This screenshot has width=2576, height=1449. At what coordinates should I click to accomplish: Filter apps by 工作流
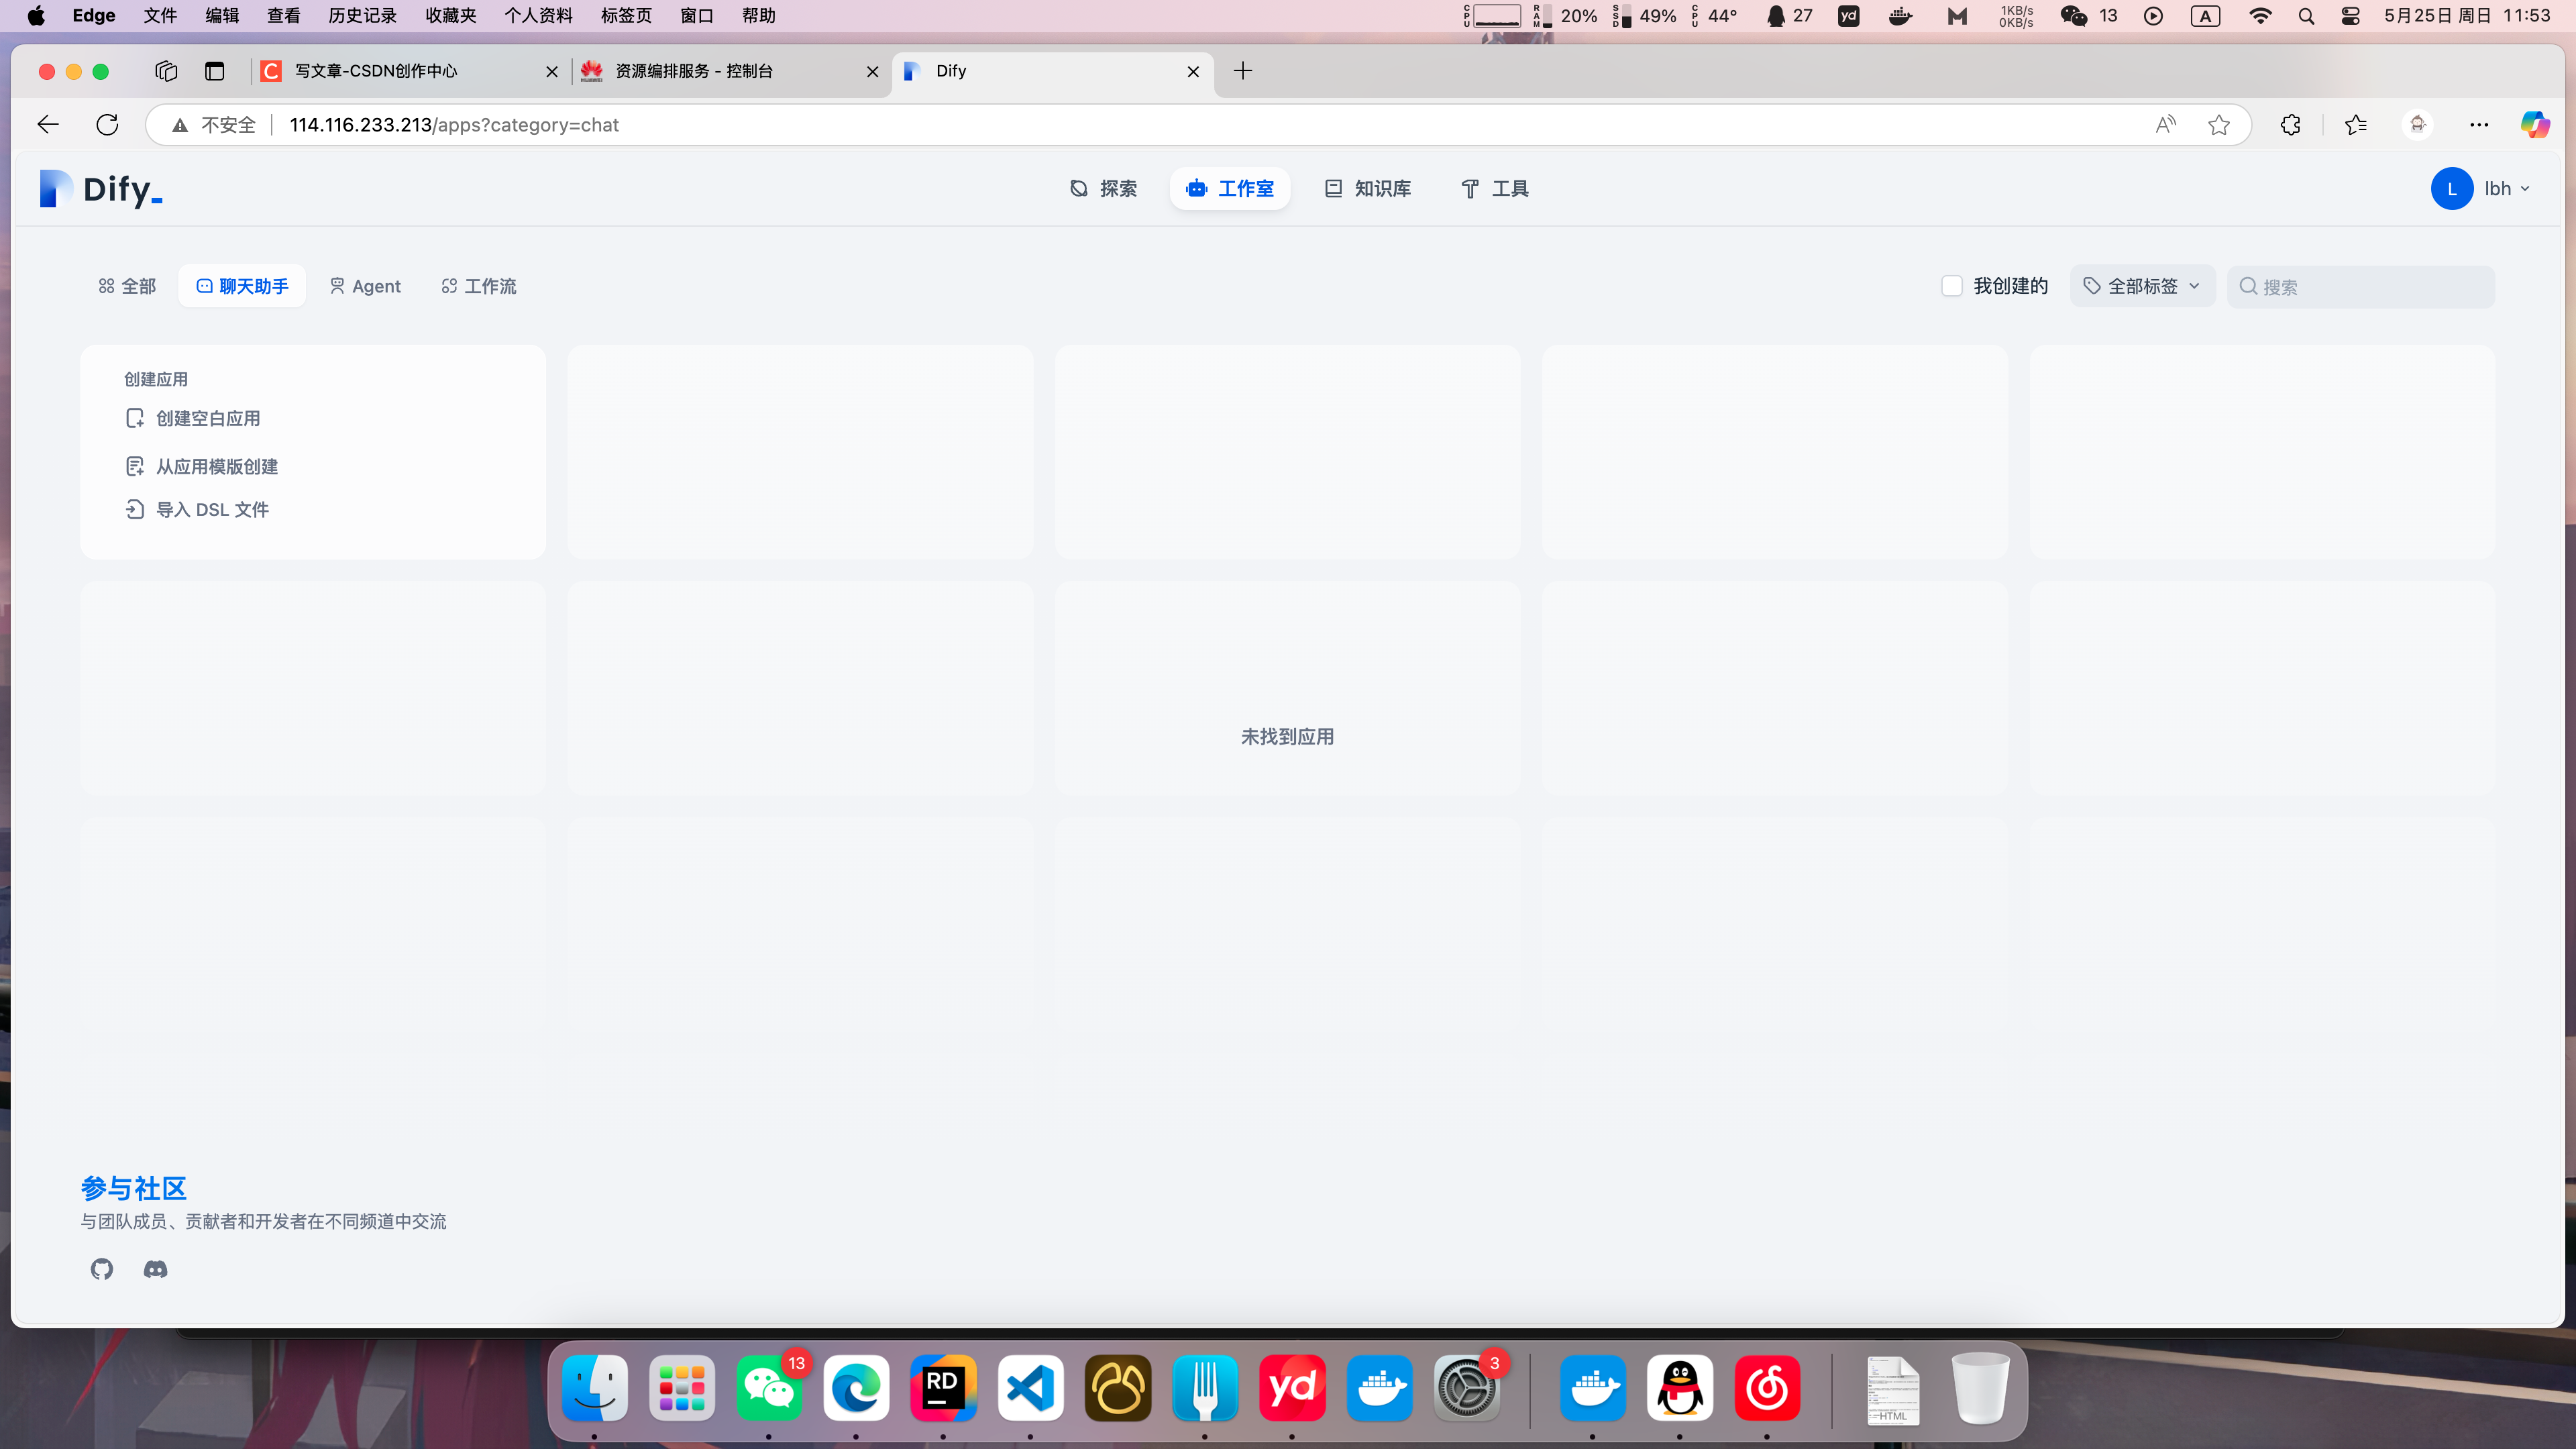[x=479, y=286]
